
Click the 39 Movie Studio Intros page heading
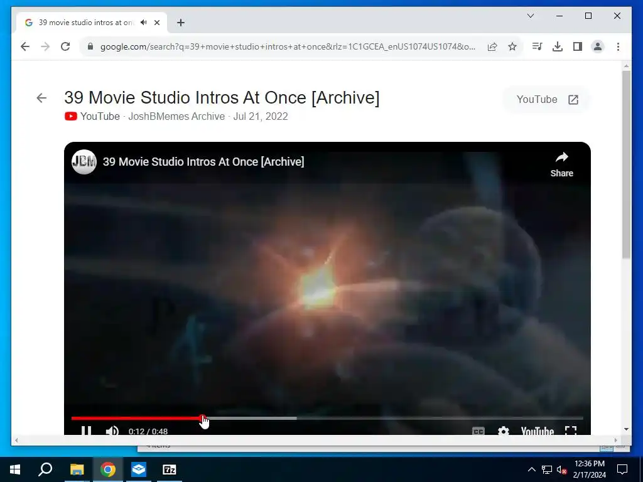(x=222, y=97)
